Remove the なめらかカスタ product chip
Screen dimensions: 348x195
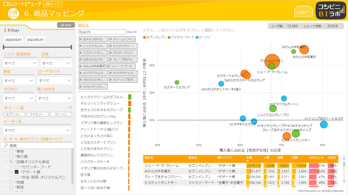81,60
